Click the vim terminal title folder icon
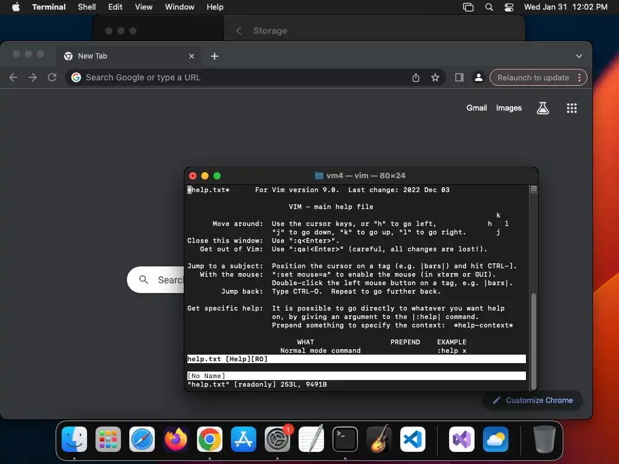The image size is (619, 464). 319,176
